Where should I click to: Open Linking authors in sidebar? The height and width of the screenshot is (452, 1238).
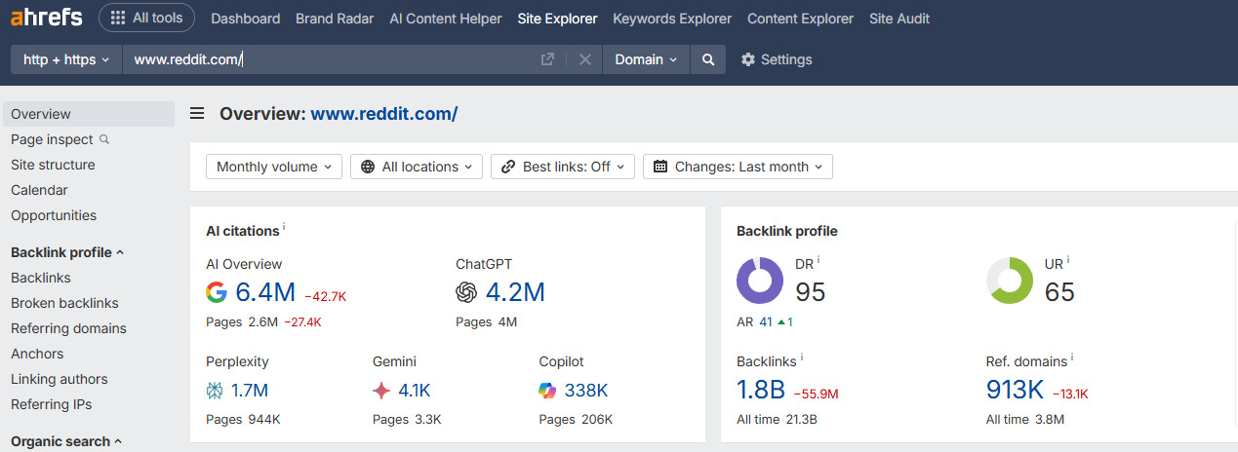click(60, 379)
